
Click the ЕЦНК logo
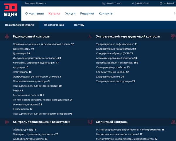(11, 10)
